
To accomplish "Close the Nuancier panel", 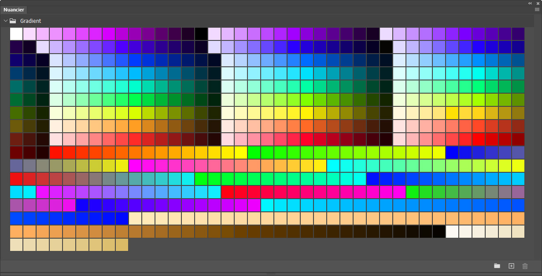I will (538, 3).
